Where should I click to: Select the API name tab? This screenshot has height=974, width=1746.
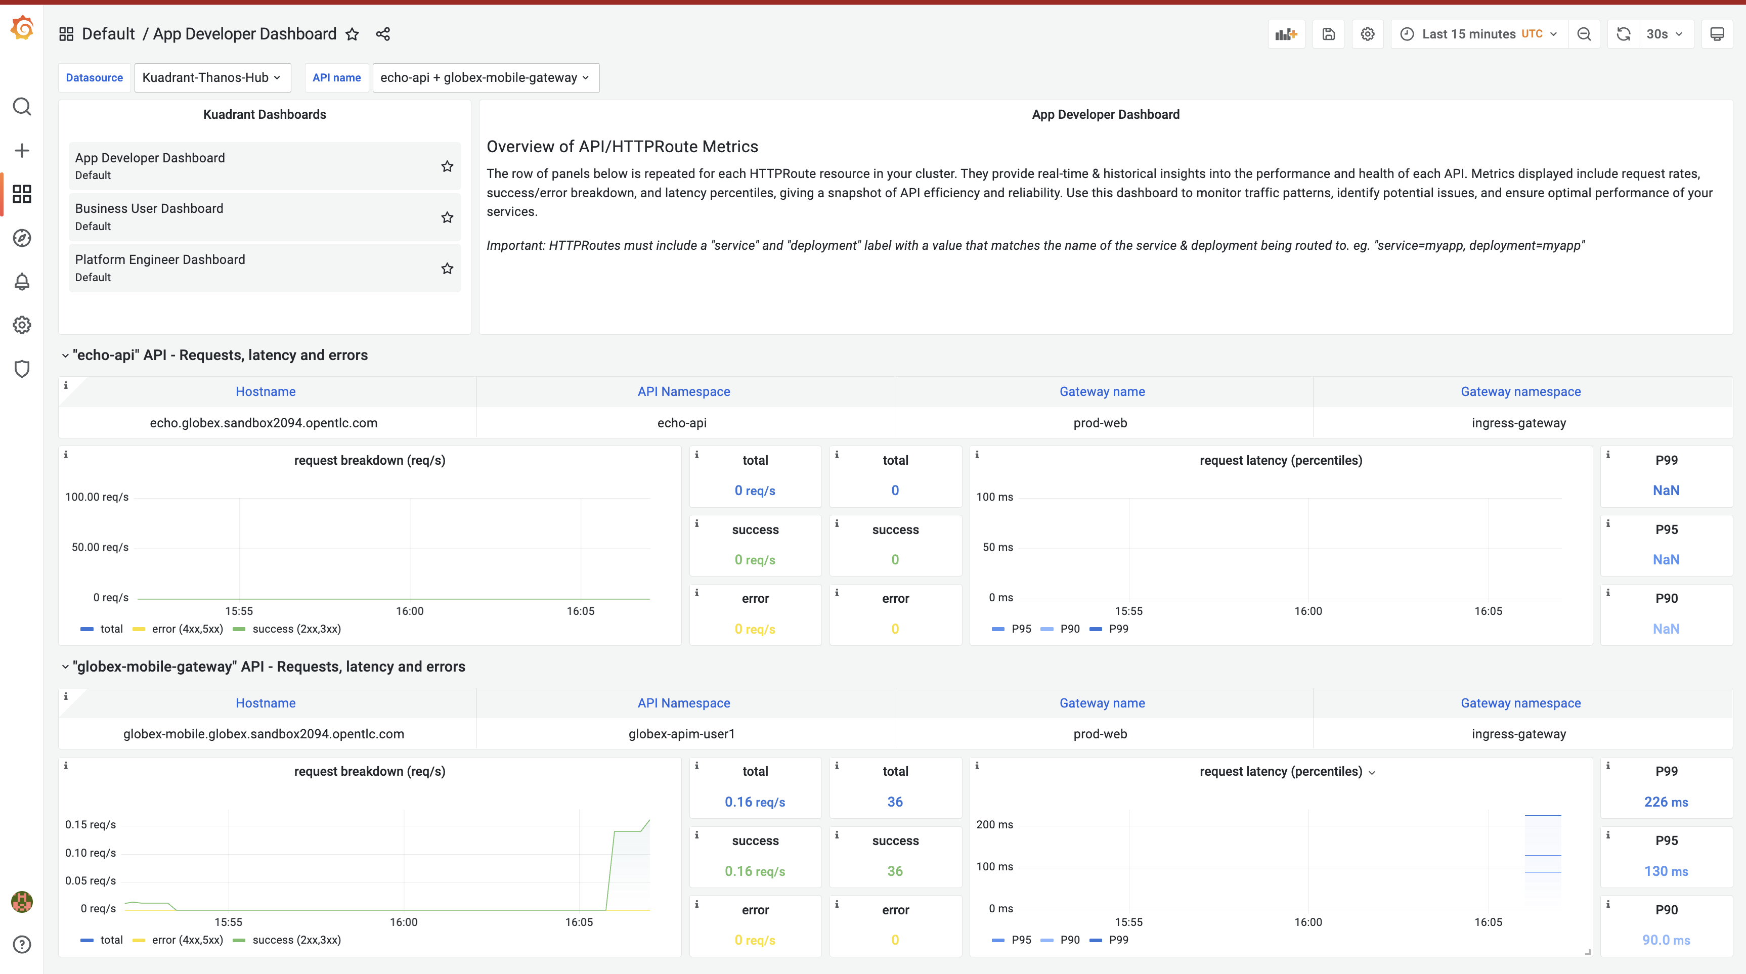coord(337,78)
